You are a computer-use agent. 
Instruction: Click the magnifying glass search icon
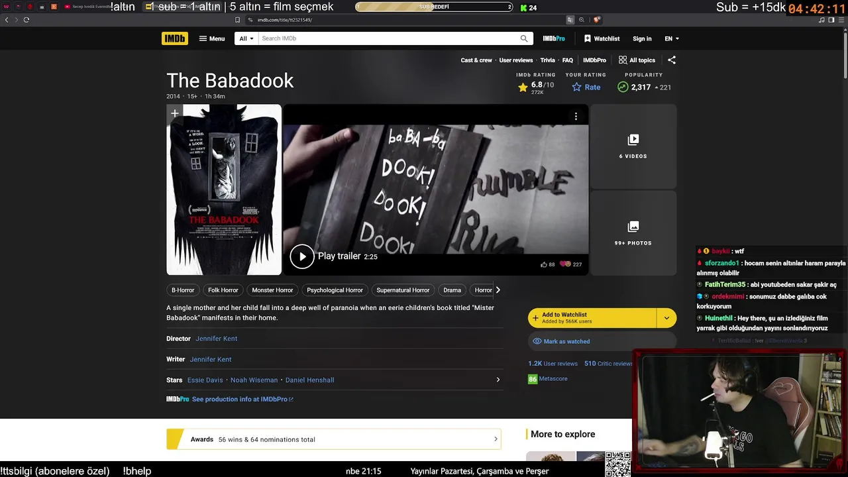(x=524, y=38)
